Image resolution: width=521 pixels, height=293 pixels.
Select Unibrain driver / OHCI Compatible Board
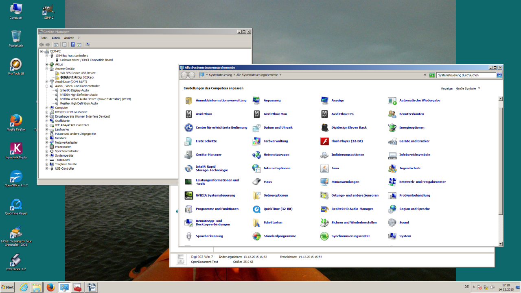[86, 60]
